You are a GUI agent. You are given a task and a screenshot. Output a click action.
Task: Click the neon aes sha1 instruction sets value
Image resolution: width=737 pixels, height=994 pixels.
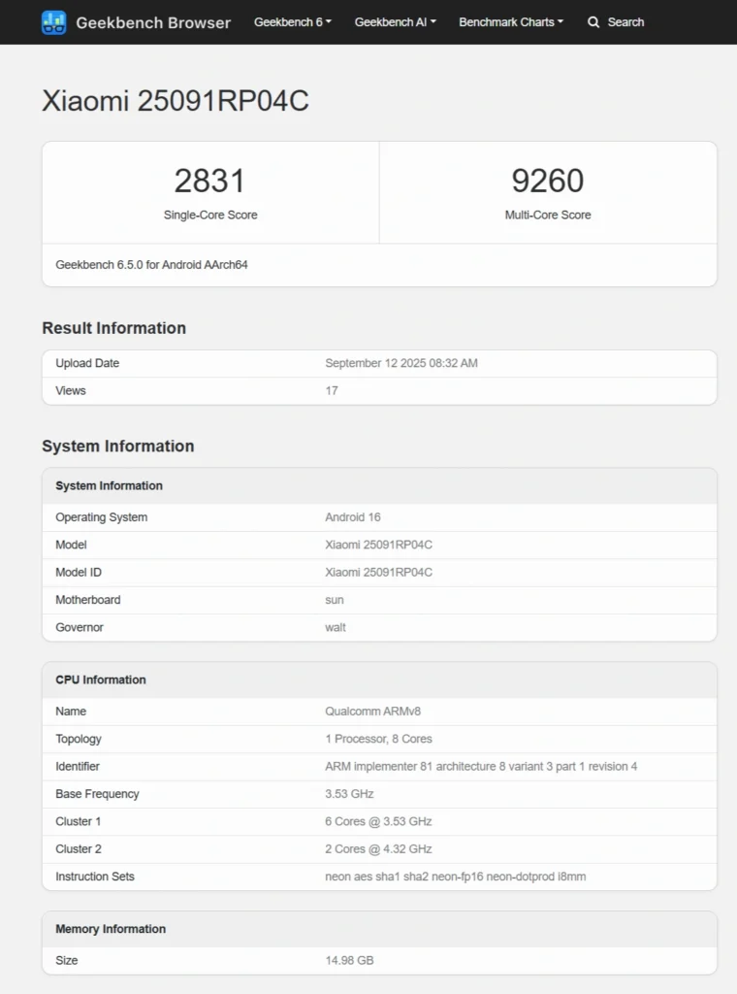[455, 877]
